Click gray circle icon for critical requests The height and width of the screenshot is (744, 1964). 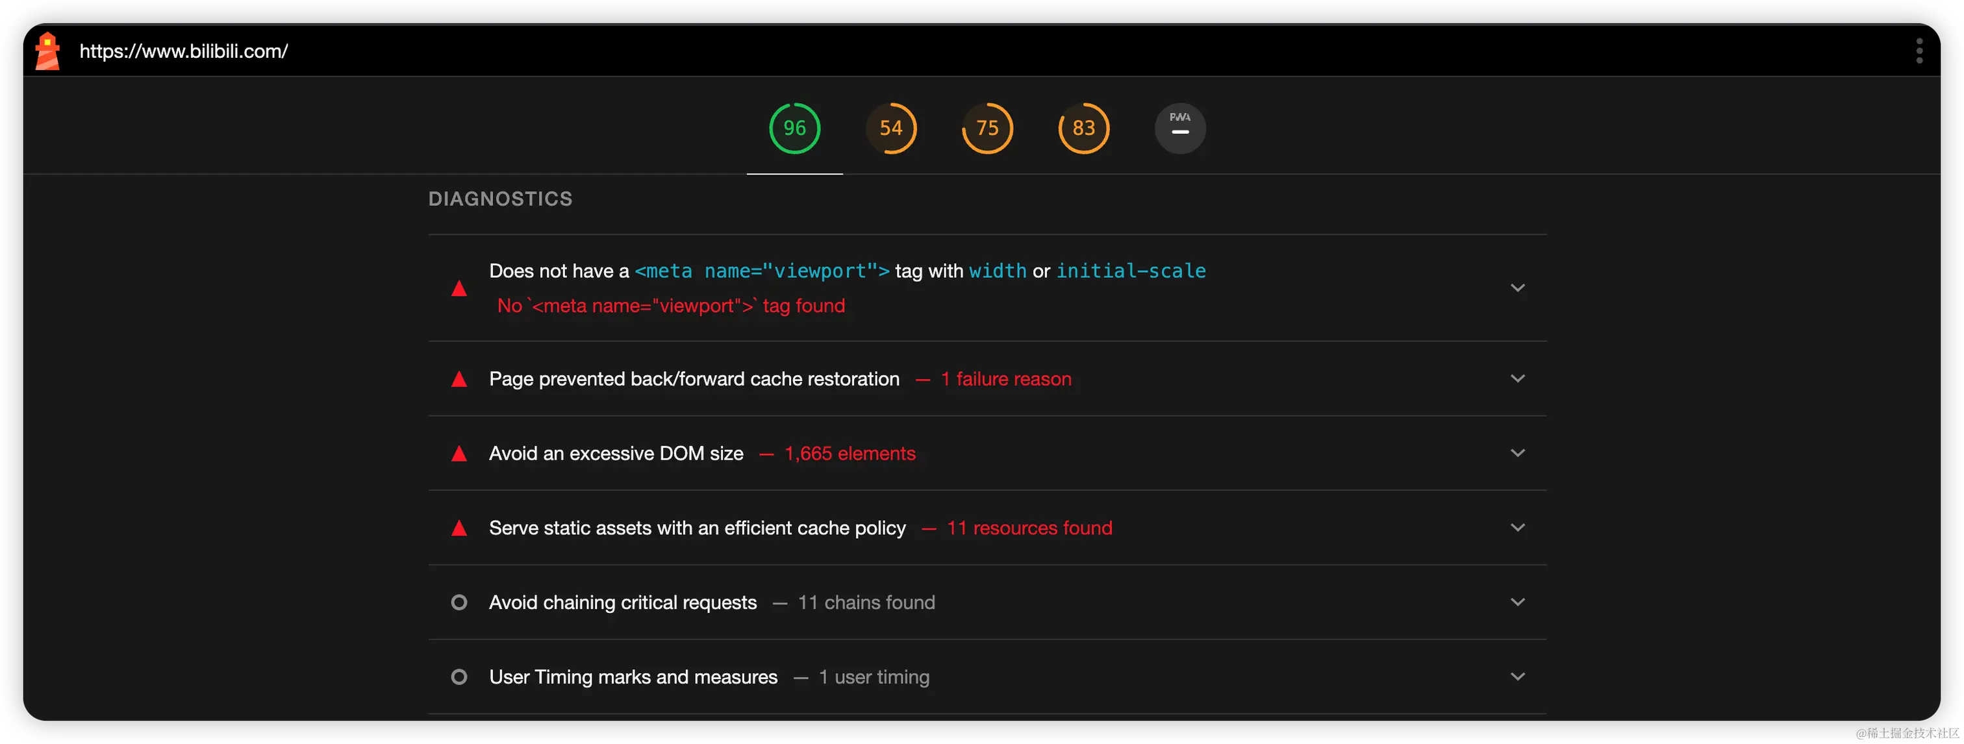[459, 603]
